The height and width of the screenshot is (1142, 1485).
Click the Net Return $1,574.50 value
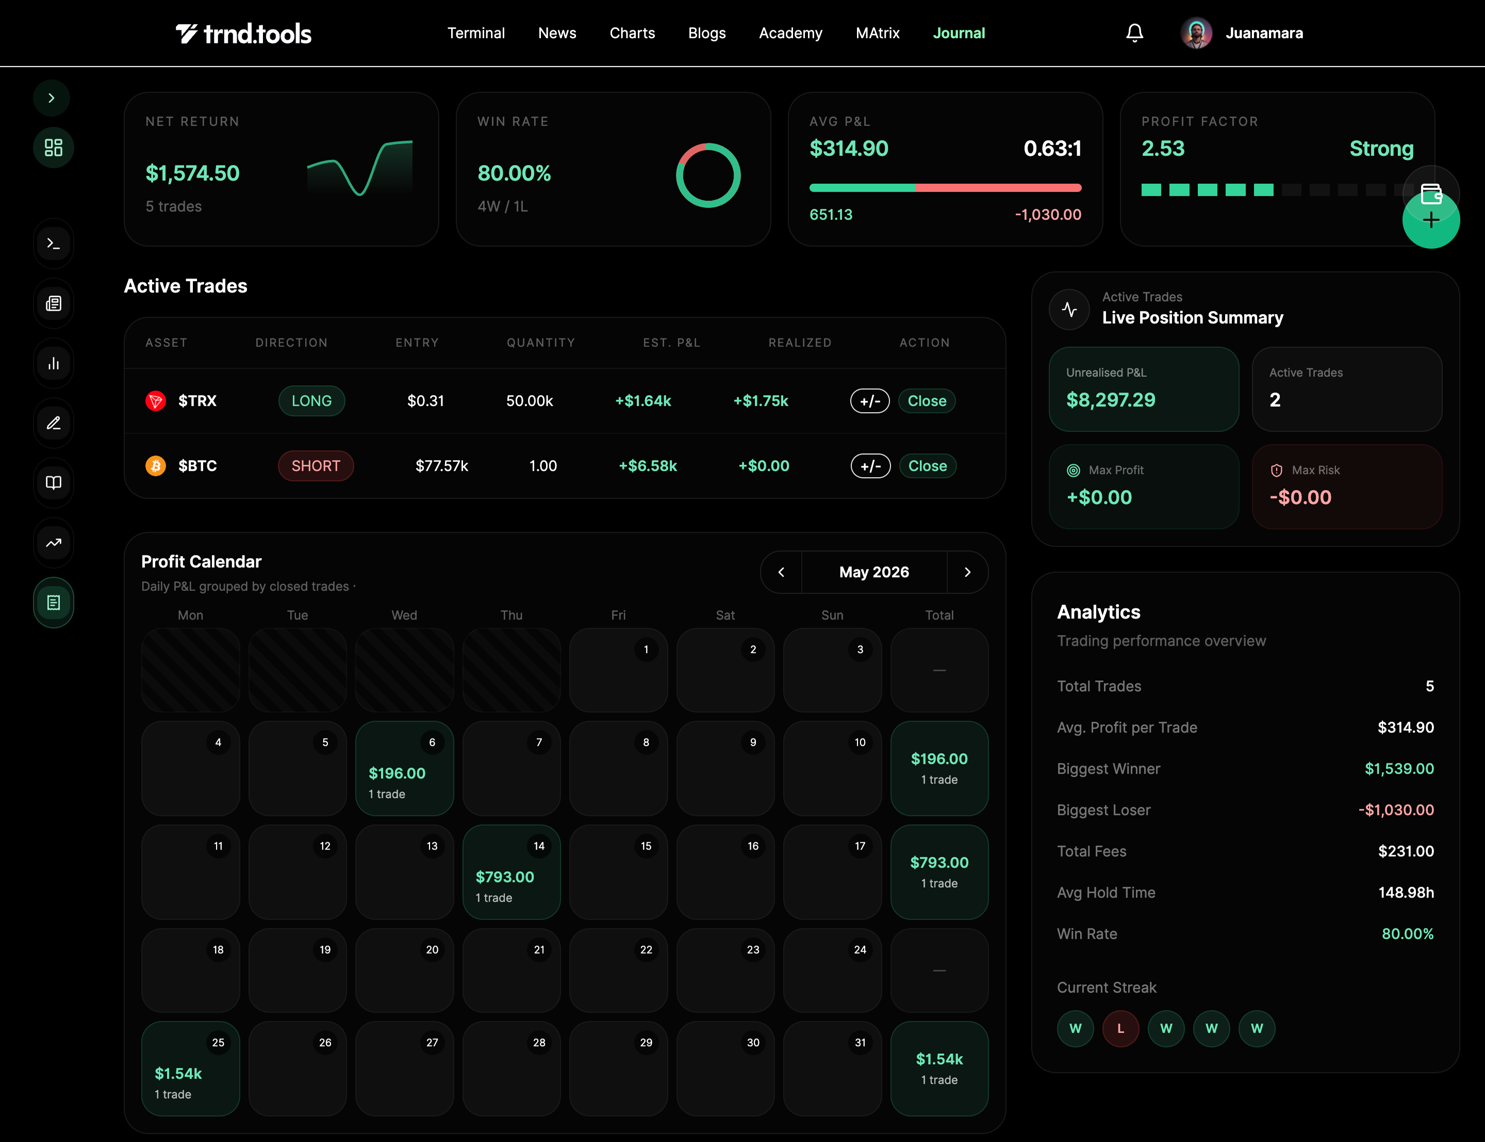192,173
